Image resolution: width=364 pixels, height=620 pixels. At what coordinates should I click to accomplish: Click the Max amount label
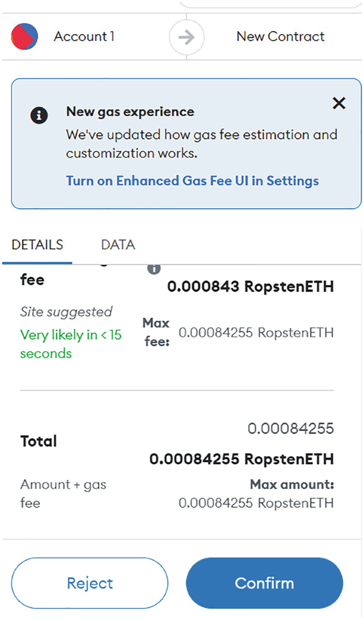tap(292, 485)
